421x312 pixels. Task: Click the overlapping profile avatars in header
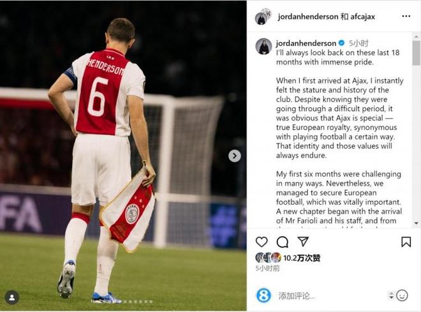(x=263, y=16)
